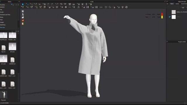Collapse the Library panel arrow
The height and width of the screenshot is (105, 187).
click(19, 1)
